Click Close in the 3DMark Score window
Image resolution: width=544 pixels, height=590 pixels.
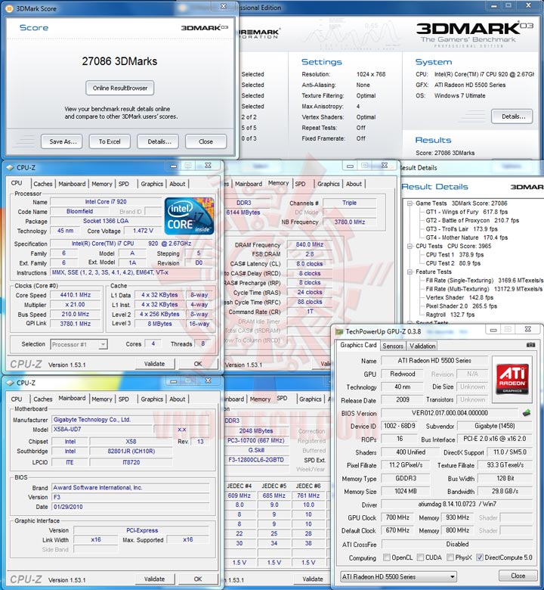[206, 141]
